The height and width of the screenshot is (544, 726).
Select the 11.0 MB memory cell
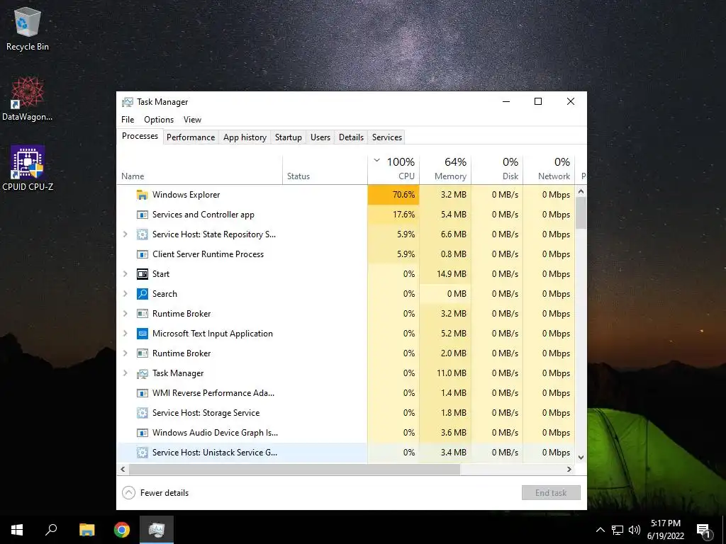[445, 373]
